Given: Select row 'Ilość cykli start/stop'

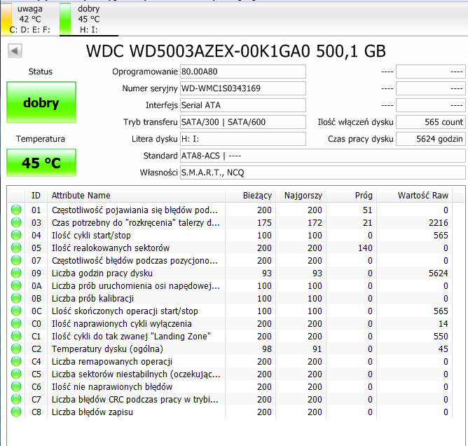Looking at the screenshot, I should pyautogui.click(x=230, y=235).
